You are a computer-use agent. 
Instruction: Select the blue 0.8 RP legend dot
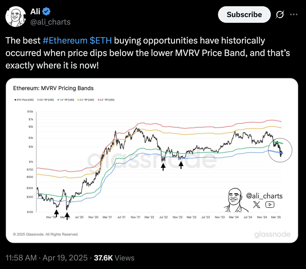(38, 100)
